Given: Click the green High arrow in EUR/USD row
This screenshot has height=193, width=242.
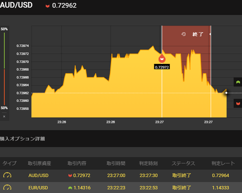Looking at the screenshot, I should (x=70, y=188).
